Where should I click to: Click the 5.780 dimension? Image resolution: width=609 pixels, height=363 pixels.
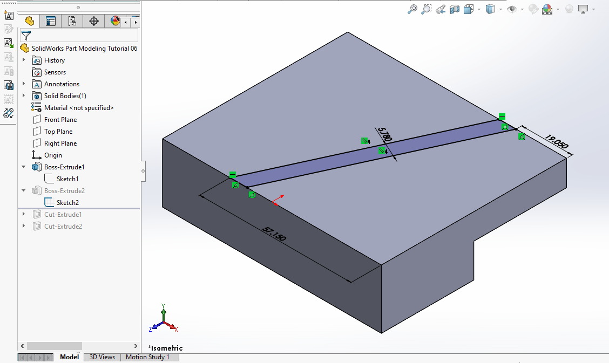pyautogui.click(x=384, y=134)
